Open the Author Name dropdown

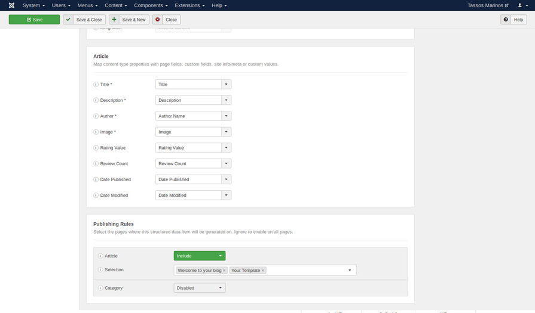tap(226, 116)
